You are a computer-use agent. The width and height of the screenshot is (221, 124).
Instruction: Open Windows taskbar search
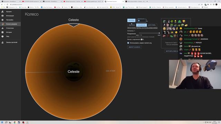[6, 122]
